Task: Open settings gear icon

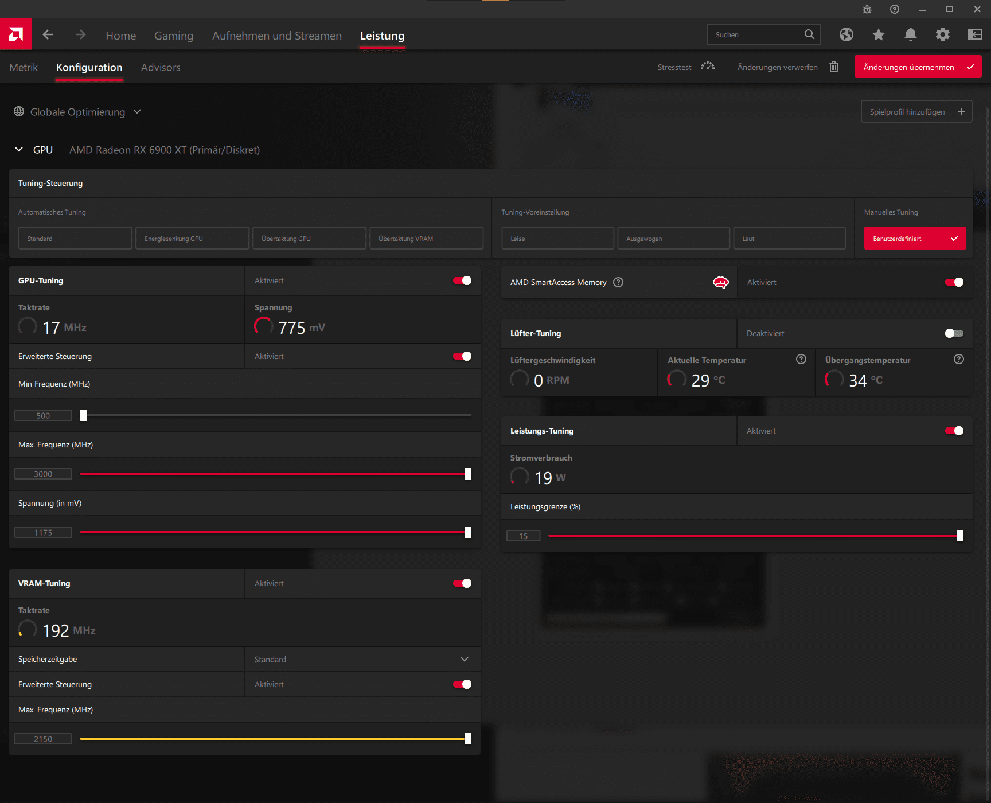Action: pyautogui.click(x=942, y=34)
